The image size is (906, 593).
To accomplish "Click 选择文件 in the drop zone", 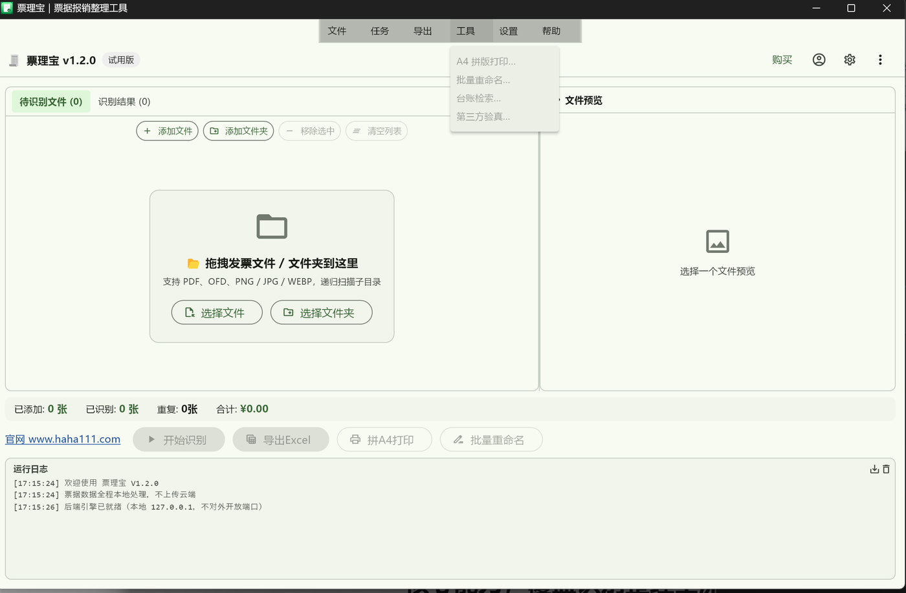I will click(x=217, y=312).
